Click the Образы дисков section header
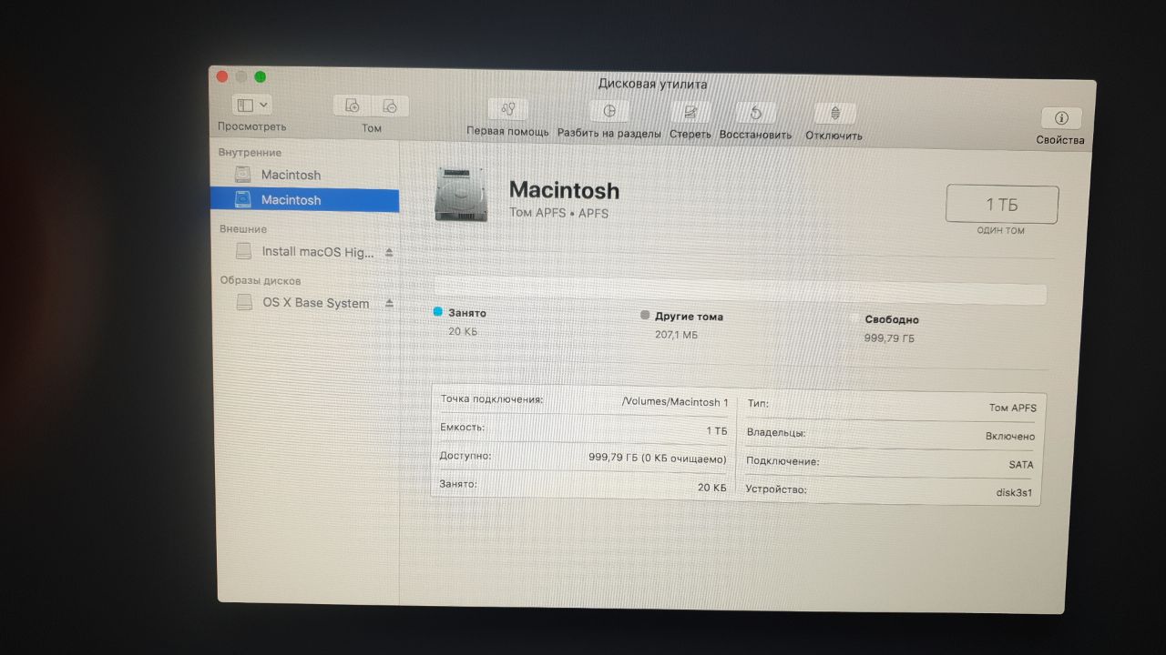Screen dimensions: 1166x655 [261, 280]
